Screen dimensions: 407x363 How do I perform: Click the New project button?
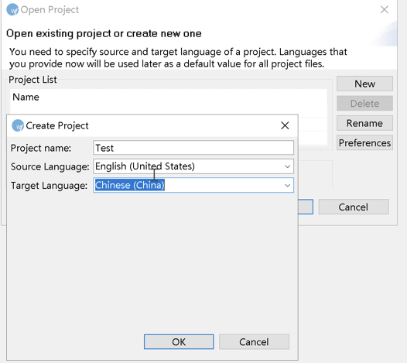pyautogui.click(x=364, y=84)
